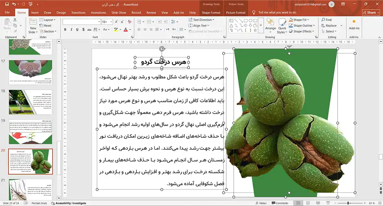Open the Shape Format tab

click(x=211, y=12)
